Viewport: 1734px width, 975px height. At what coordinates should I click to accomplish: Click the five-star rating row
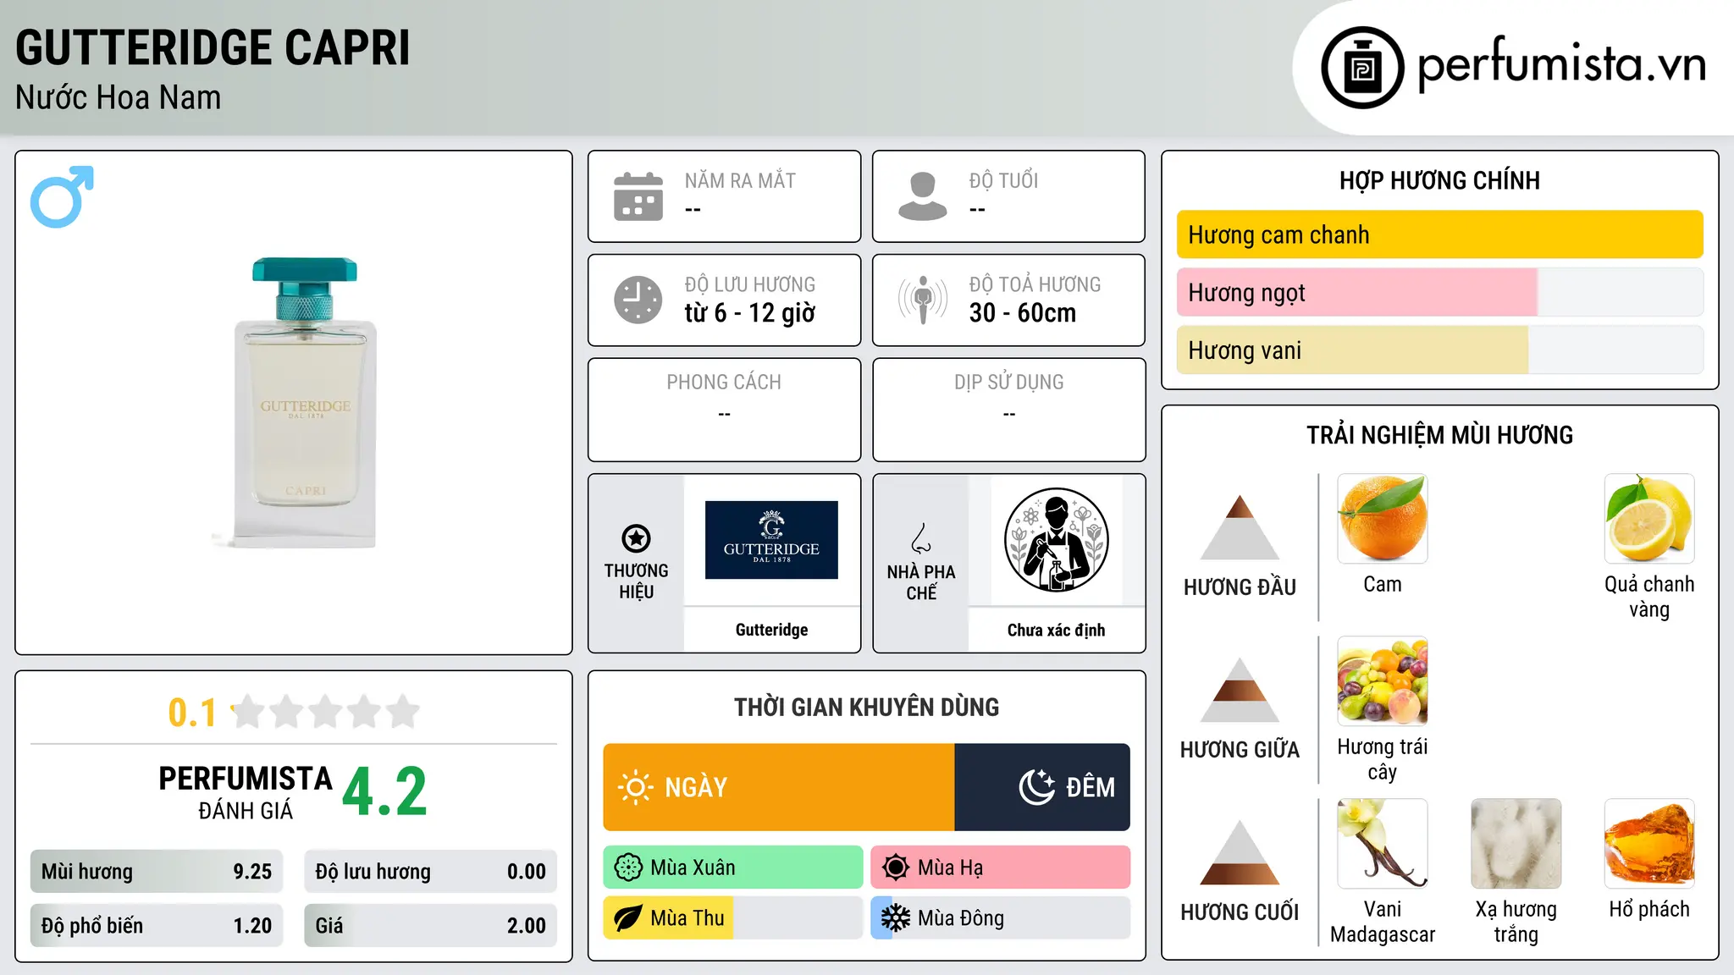(326, 712)
